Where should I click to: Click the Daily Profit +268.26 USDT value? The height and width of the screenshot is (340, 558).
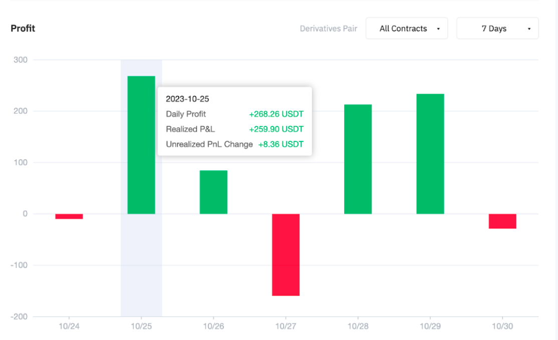276,114
